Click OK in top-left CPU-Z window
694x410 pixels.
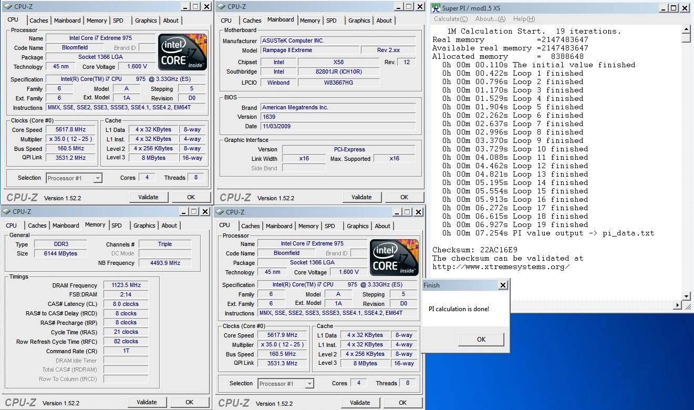(x=191, y=197)
